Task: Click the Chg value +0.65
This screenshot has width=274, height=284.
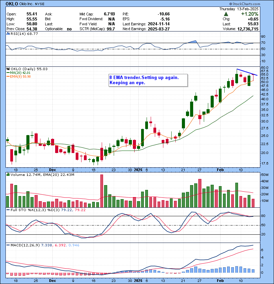Action: click(x=253, y=19)
